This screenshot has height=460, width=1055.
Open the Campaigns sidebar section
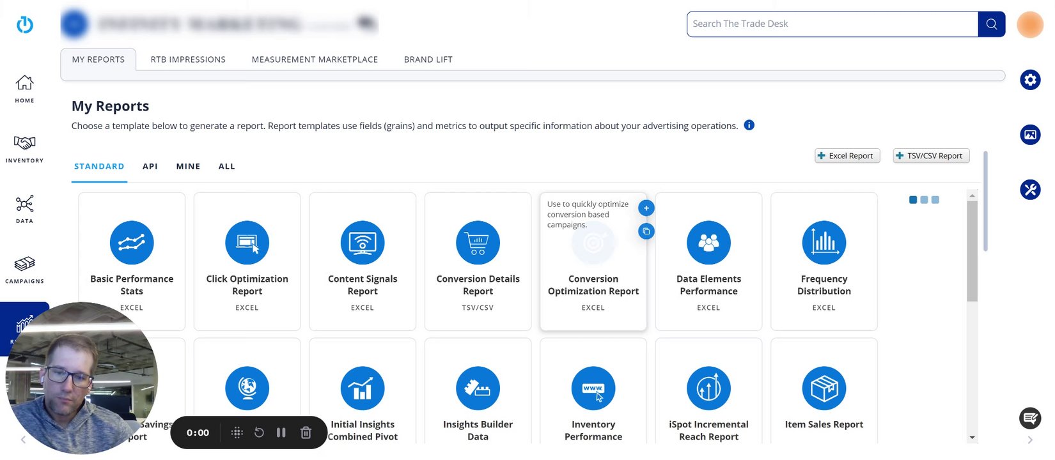click(24, 270)
